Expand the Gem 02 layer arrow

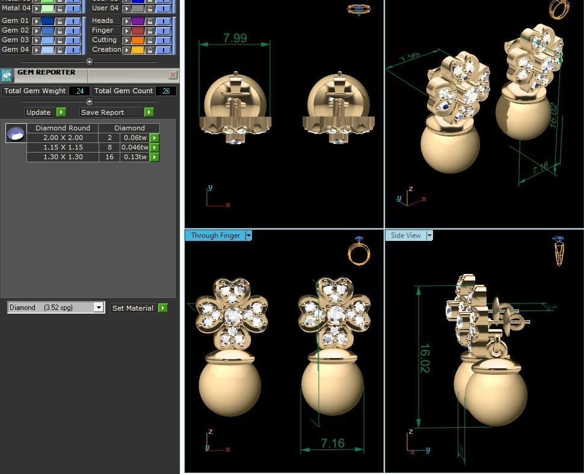point(36,31)
